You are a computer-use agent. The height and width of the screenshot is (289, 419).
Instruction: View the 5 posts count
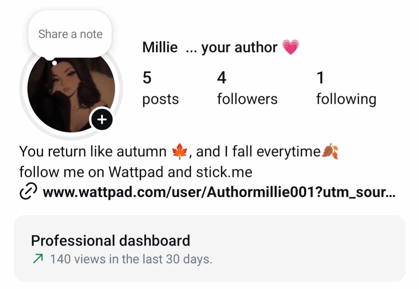click(x=147, y=78)
